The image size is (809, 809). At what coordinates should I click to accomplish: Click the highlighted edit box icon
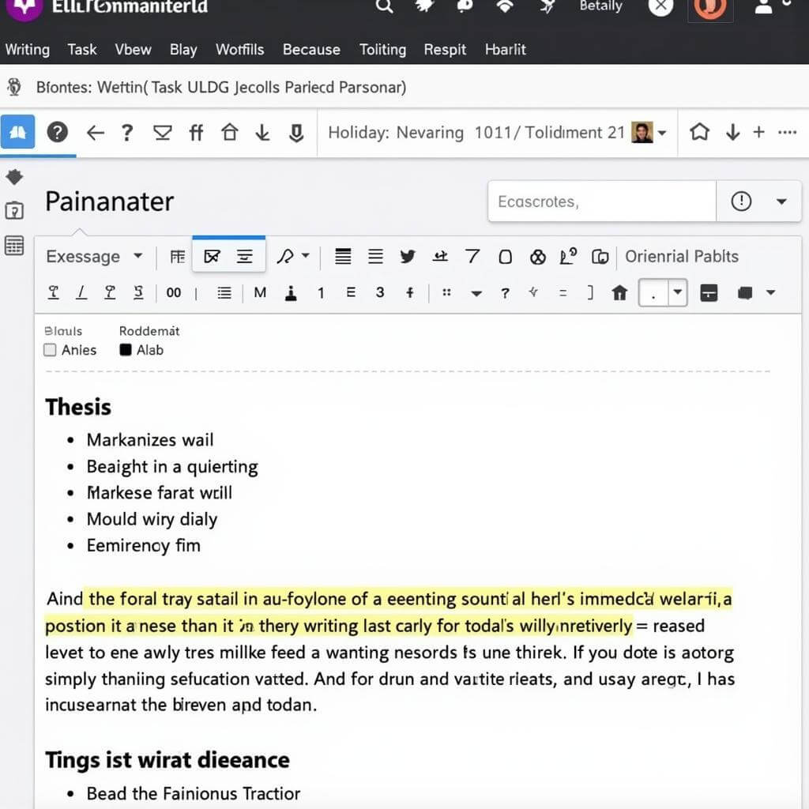[x=212, y=257]
